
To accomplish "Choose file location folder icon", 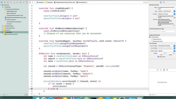I will (x=175, y=18).
